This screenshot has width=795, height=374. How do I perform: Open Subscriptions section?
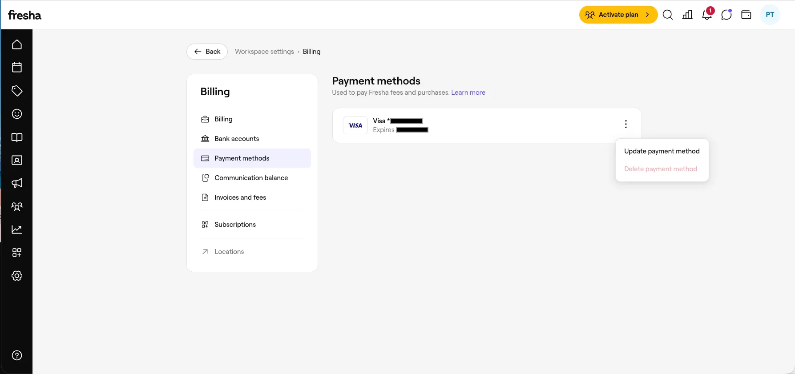(252, 225)
